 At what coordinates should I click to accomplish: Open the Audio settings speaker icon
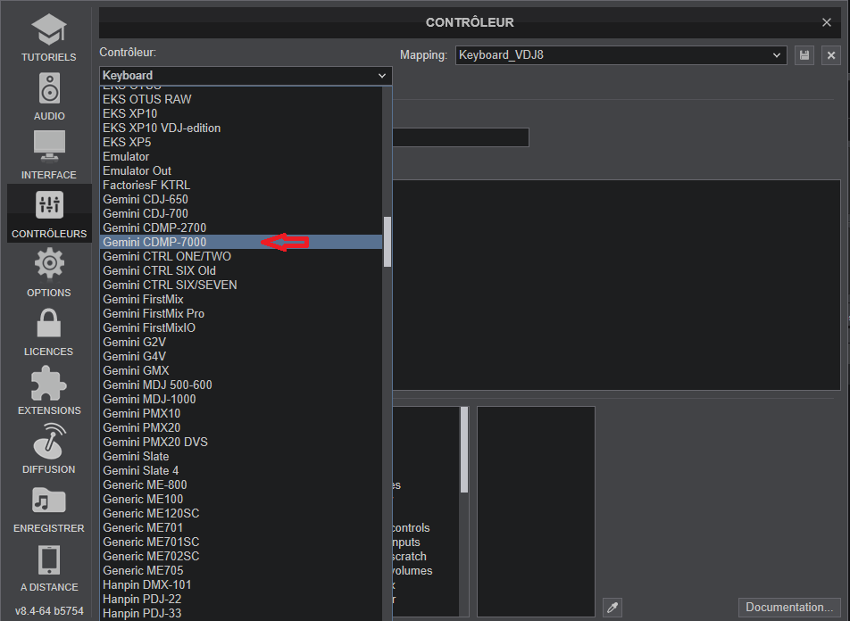49,88
